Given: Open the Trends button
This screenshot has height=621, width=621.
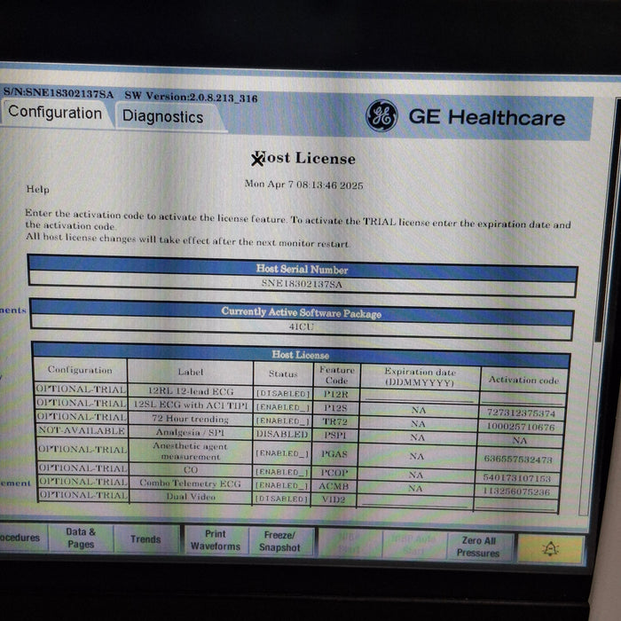Looking at the screenshot, I should click(x=145, y=539).
